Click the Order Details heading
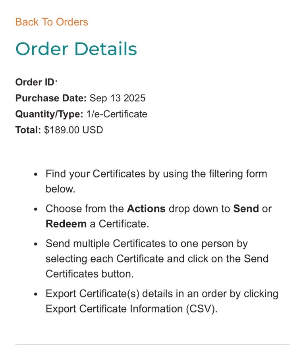The width and height of the screenshot is (305, 355). click(76, 49)
